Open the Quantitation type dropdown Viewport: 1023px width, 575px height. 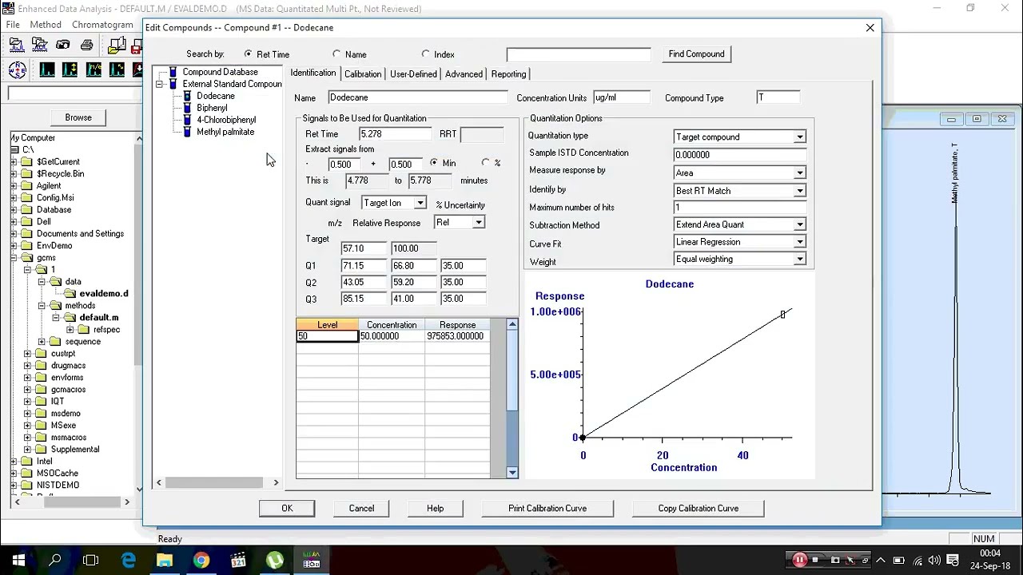pos(799,137)
